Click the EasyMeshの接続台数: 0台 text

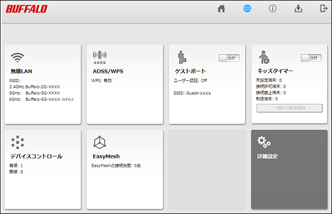116,165
